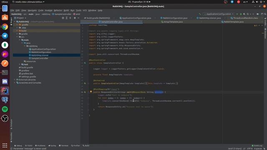267x150 pixels.
Task: Open the Project panel settings gear
Action: point(75,18)
